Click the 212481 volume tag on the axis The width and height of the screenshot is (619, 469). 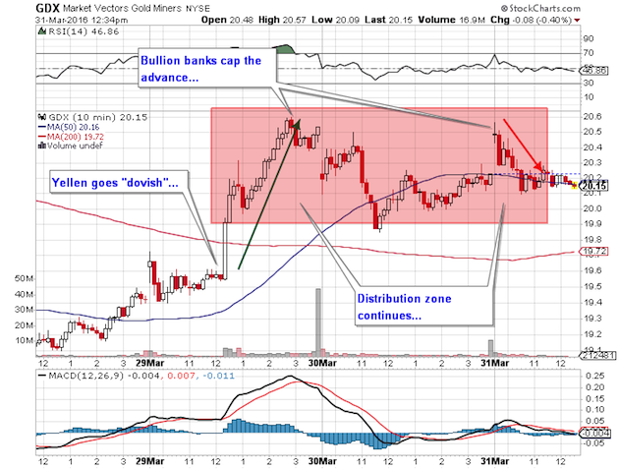[x=597, y=355]
